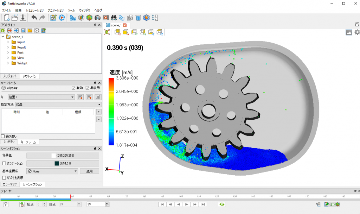Switch to the プロパティ tab
This screenshot has width=360, height=214.
[9, 142]
